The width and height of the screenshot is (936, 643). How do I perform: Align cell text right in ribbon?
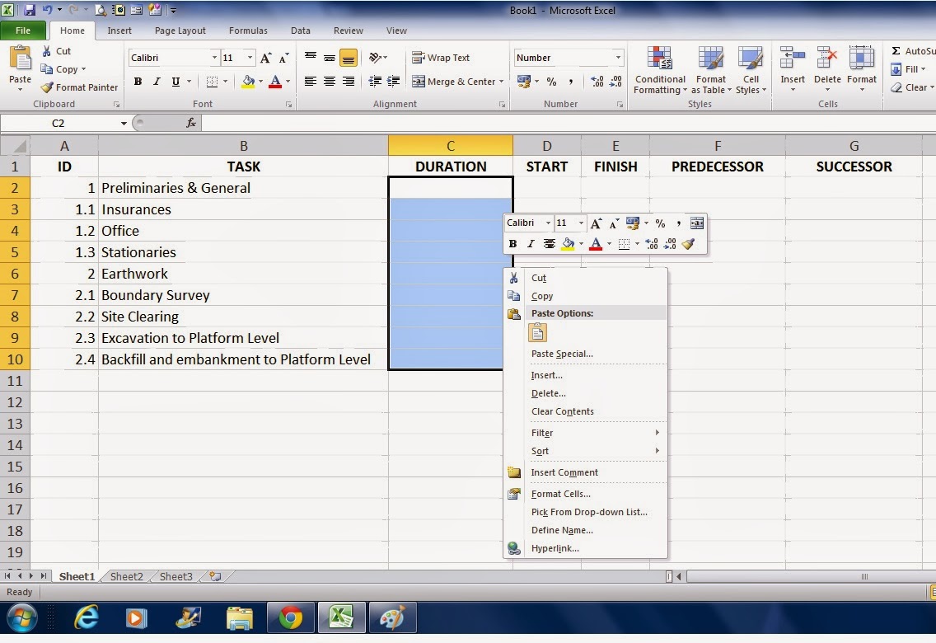coord(349,82)
